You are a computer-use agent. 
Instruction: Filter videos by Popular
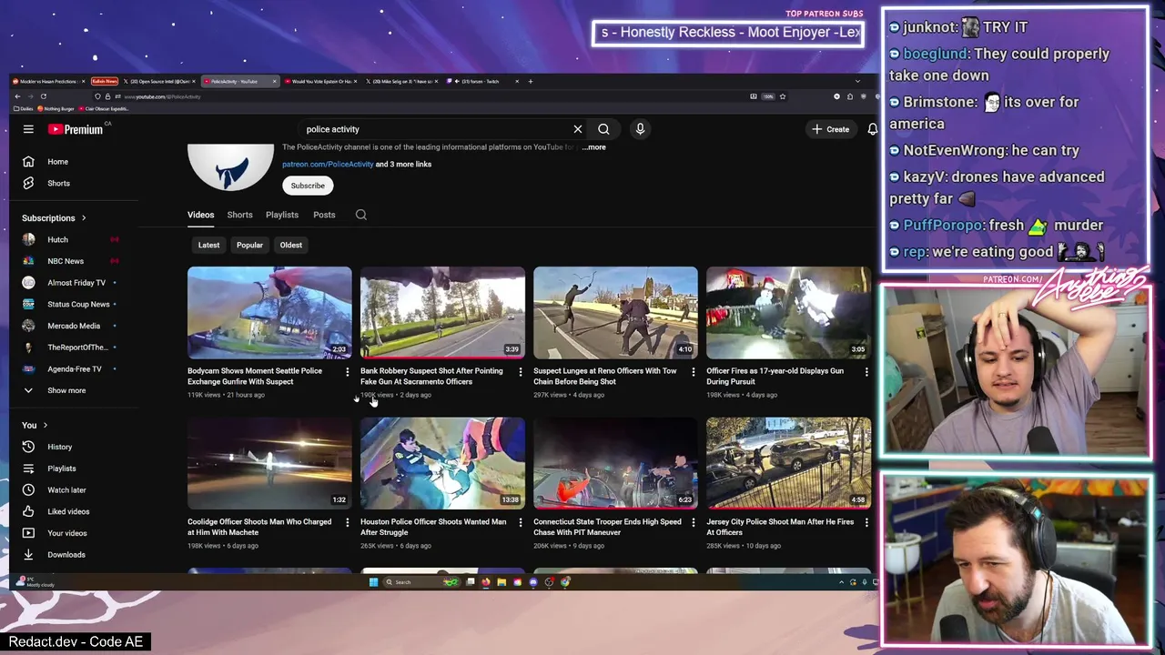[x=249, y=245]
